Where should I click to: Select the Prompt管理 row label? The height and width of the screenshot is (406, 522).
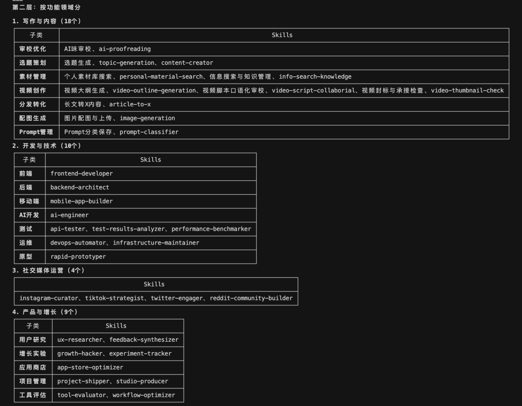[36, 132]
